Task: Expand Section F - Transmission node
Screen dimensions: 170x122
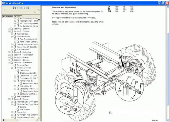Action: 9,55
